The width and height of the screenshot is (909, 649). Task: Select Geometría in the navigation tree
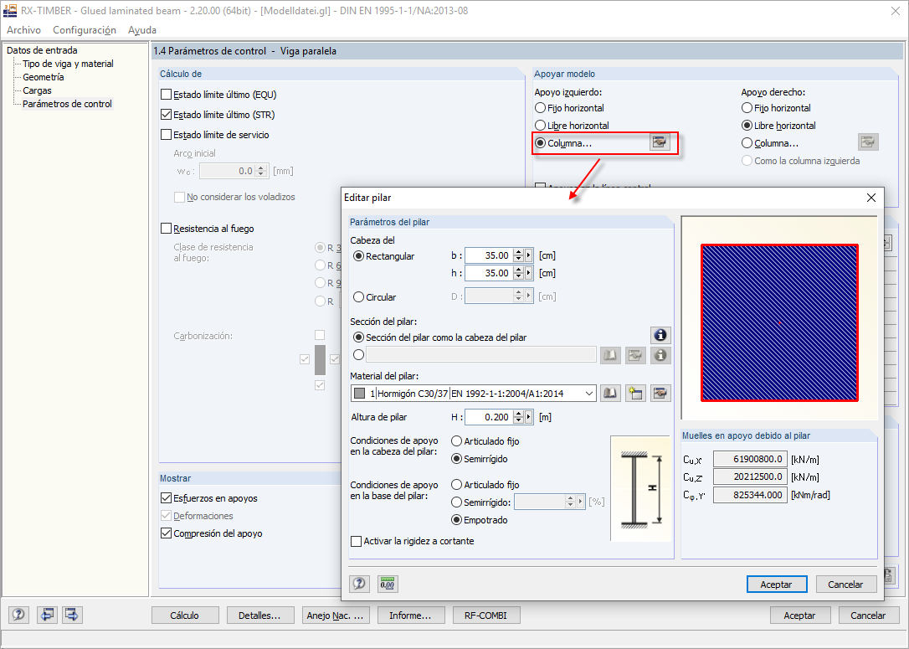click(44, 77)
